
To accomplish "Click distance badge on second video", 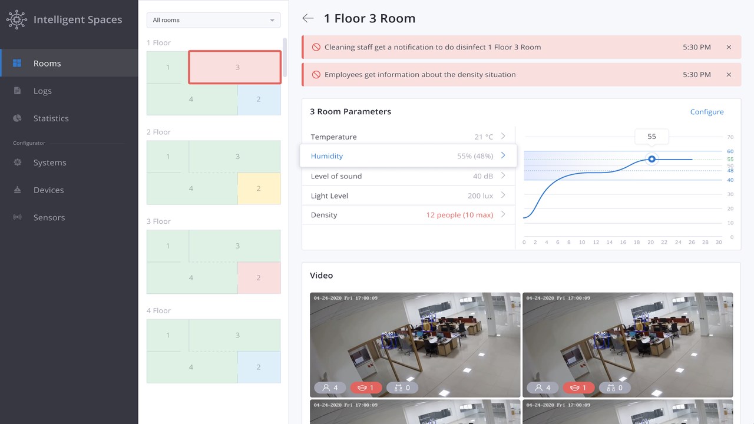I will pos(615,387).
